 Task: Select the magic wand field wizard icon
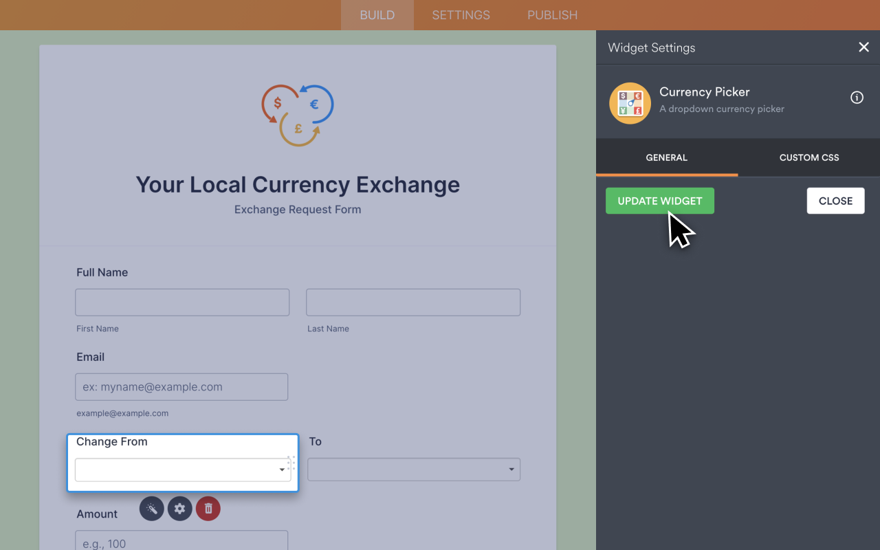pos(151,509)
